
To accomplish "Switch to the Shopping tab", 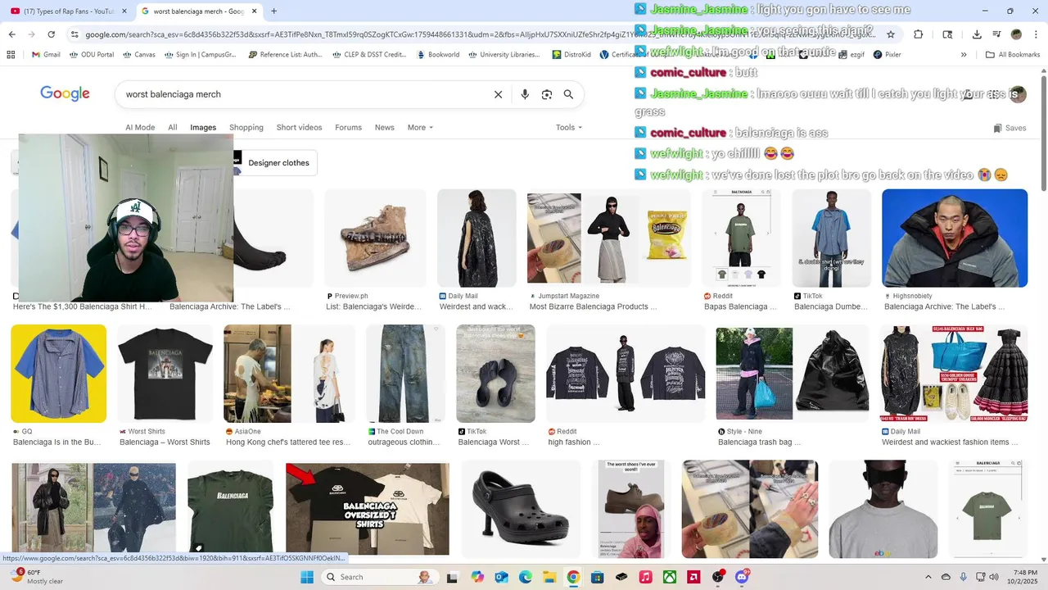I will (x=246, y=127).
